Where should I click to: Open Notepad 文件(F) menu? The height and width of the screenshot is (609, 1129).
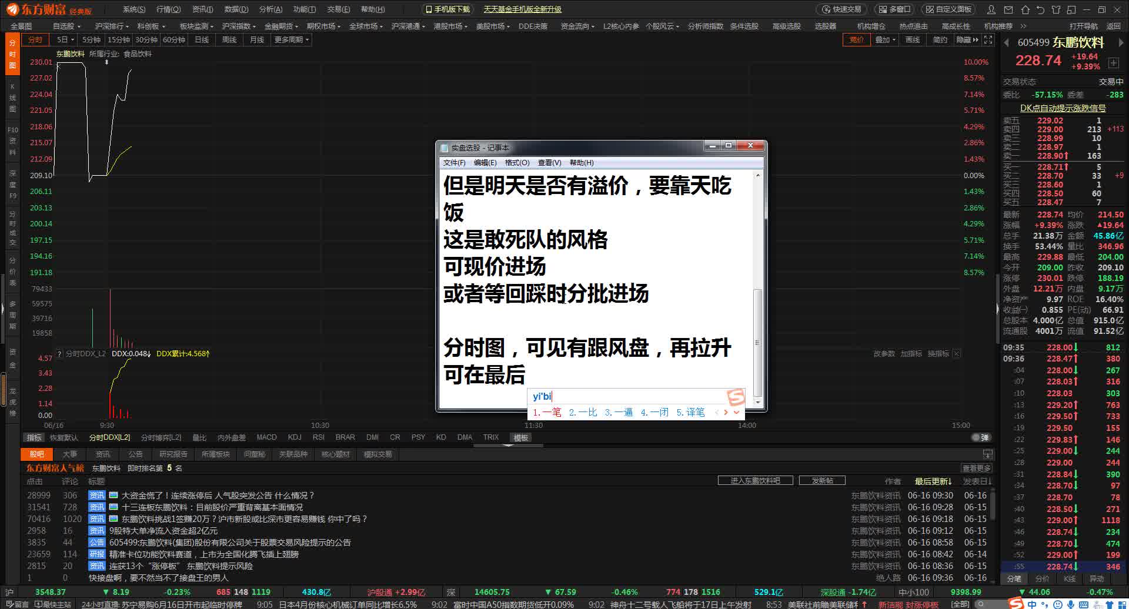click(454, 163)
